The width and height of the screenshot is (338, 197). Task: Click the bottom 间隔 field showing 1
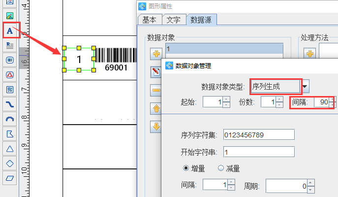[x=215, y=185]
